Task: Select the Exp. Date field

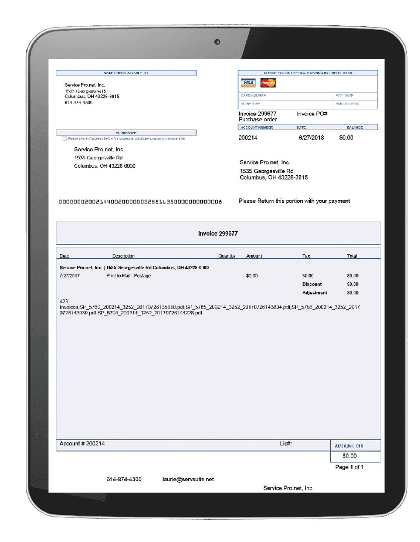Action: pos(355,96)
